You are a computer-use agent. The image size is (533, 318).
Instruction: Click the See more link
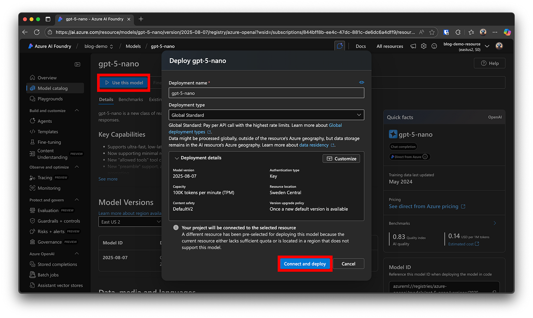[x=108, y=179]
